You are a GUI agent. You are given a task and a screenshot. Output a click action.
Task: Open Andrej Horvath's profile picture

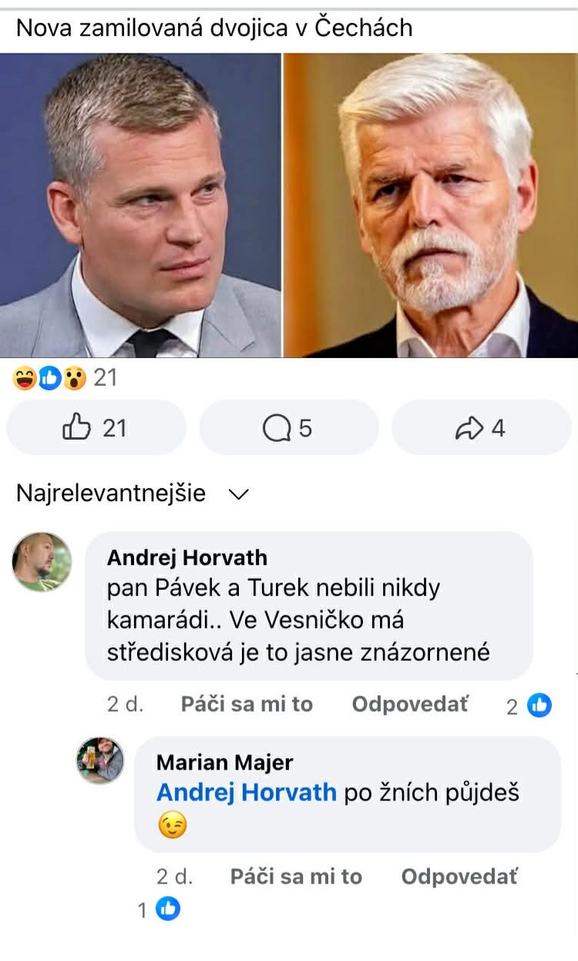(42, 561)
